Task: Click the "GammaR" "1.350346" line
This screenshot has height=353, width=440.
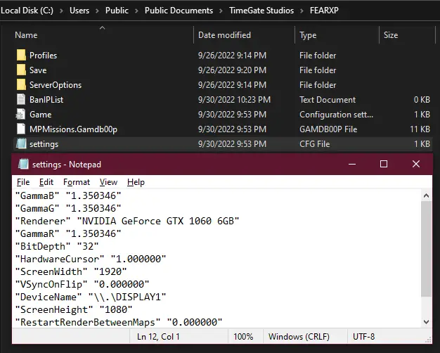Action: click(x=68, y=233)
